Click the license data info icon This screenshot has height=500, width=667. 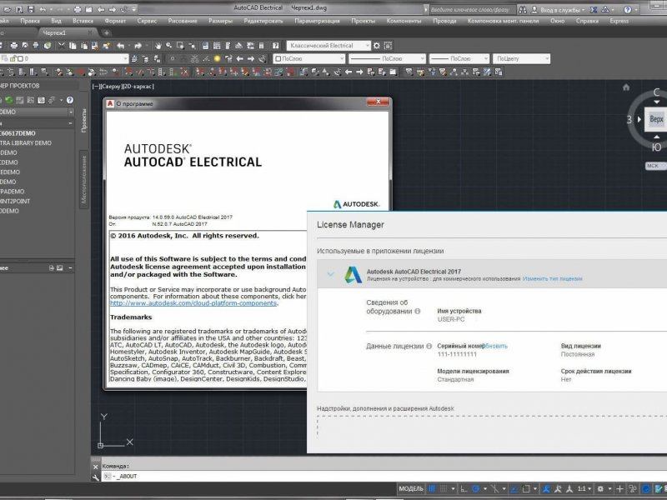click(429, 346)
